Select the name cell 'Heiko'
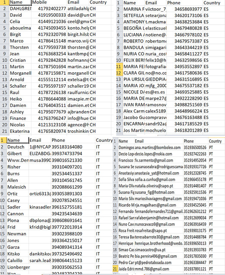The height and width of the screenshot is (275, 225). pyautogui.click(x=20, y=99)
